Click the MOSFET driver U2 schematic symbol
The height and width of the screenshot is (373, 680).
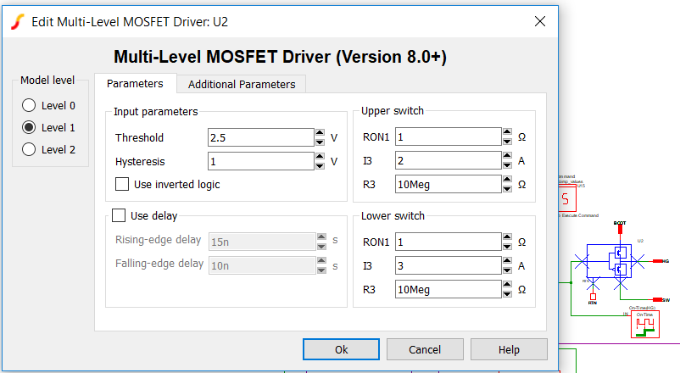point(621,261)
